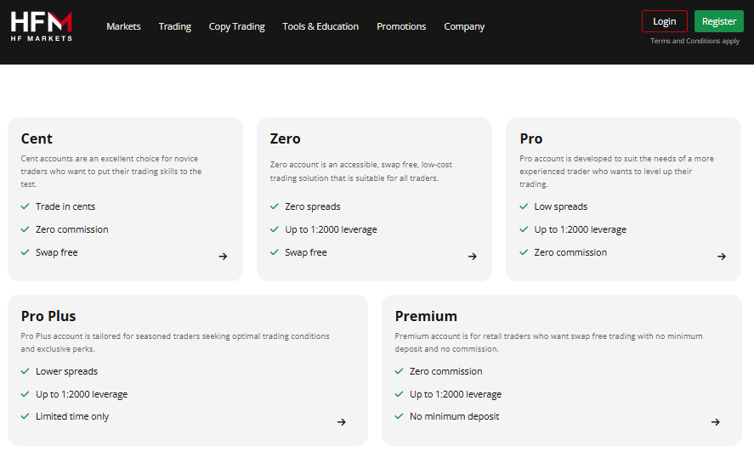Click the Pro account description paragraph
Viewport: 754px width, 457px height.
tap(617, 171)
